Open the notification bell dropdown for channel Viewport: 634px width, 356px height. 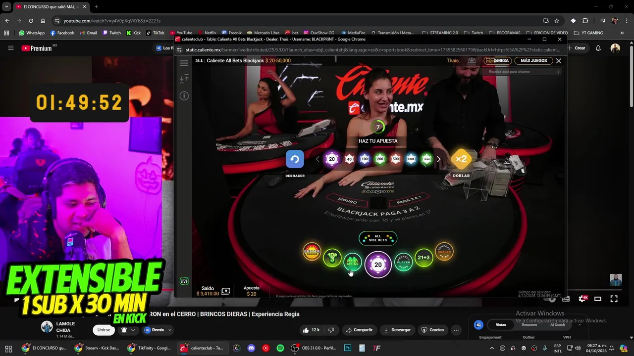click(128, 330)
